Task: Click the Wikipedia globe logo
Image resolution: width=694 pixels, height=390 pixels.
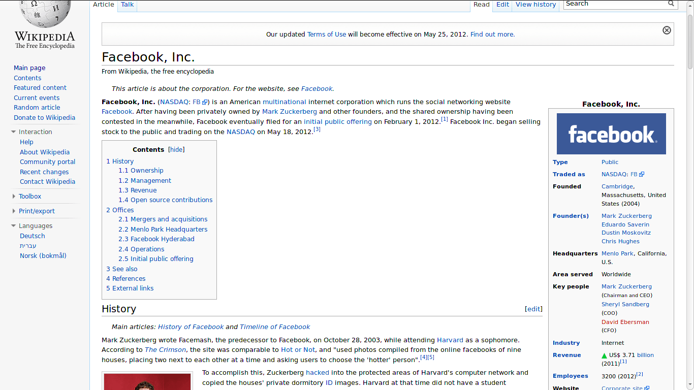Action: (x=45, y=14)
